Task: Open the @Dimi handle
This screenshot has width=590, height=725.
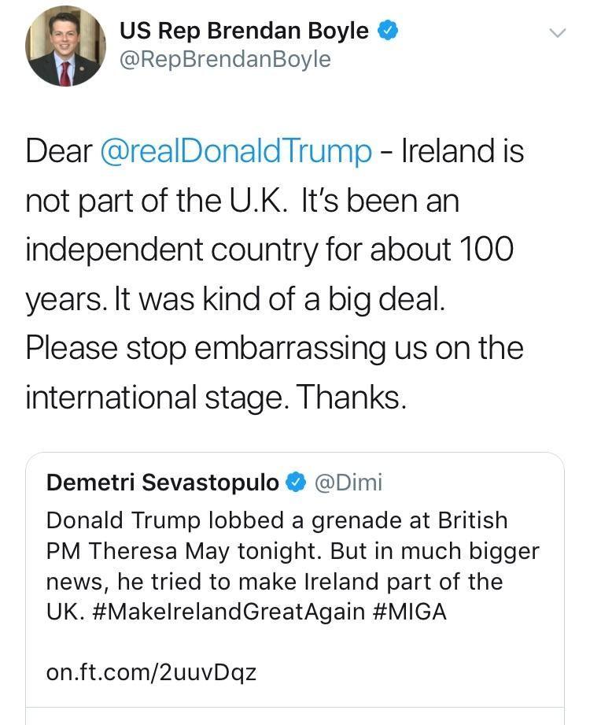Action: click(x=348, y=483)
